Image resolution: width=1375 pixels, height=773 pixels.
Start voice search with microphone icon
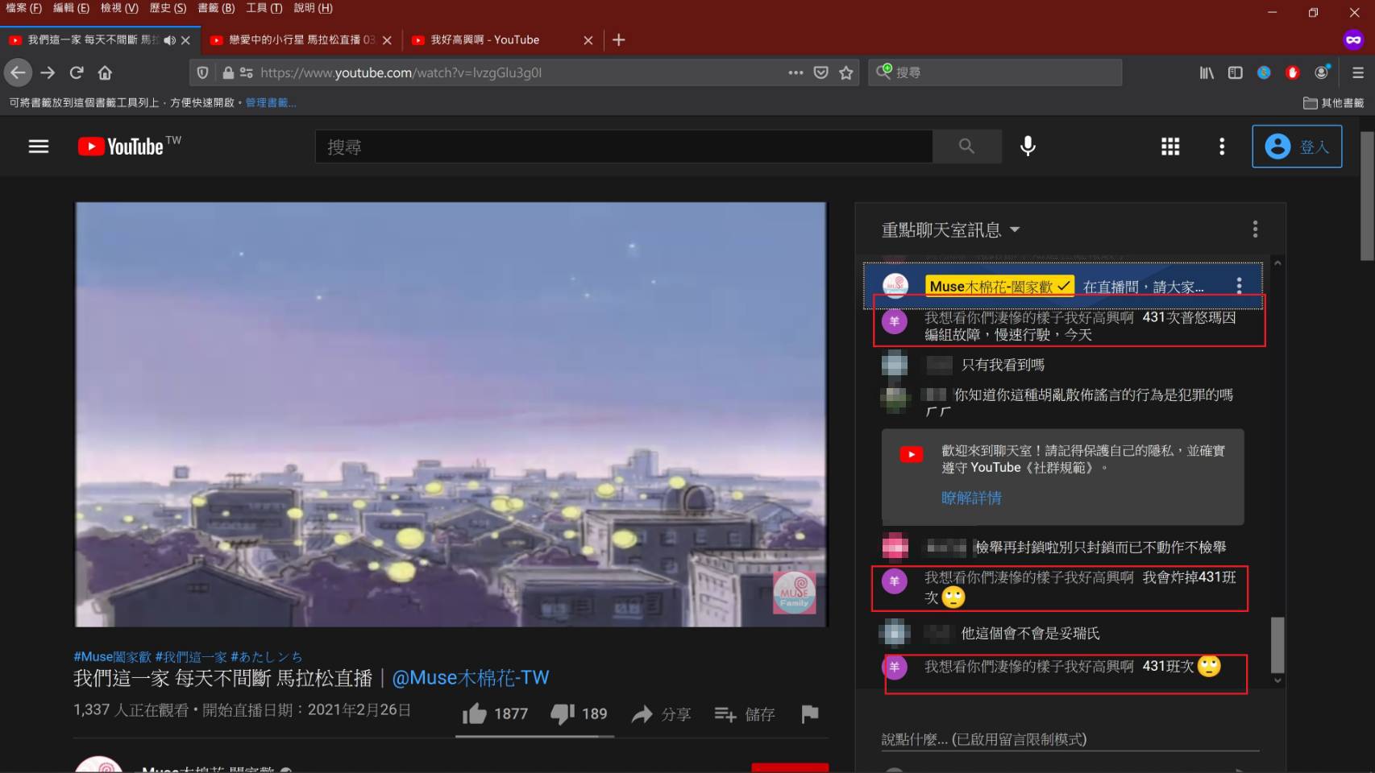(1028, 147)
